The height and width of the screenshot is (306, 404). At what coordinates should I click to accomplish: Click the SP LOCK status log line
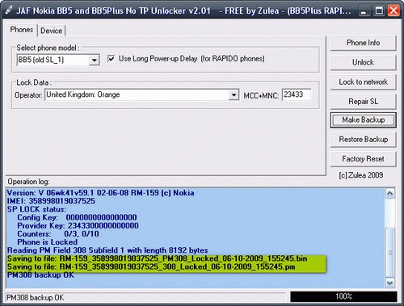pos(36,209)
